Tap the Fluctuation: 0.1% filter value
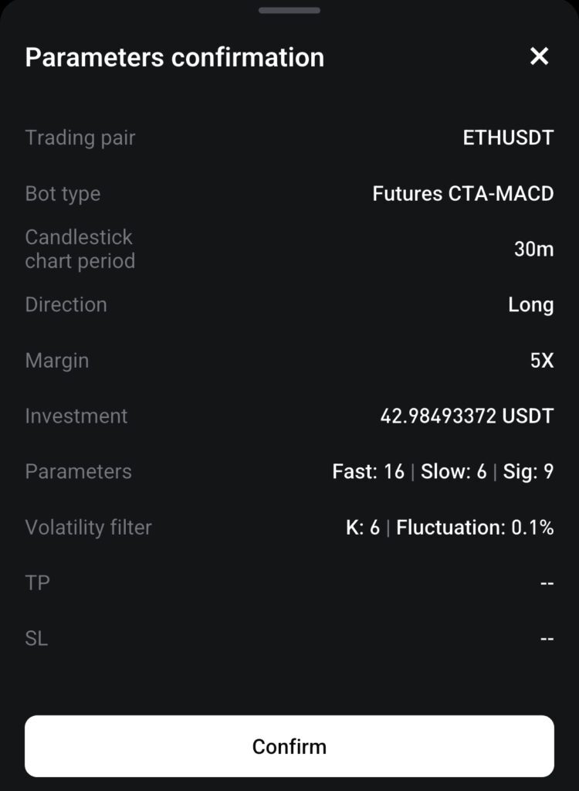 coord(475,528)
